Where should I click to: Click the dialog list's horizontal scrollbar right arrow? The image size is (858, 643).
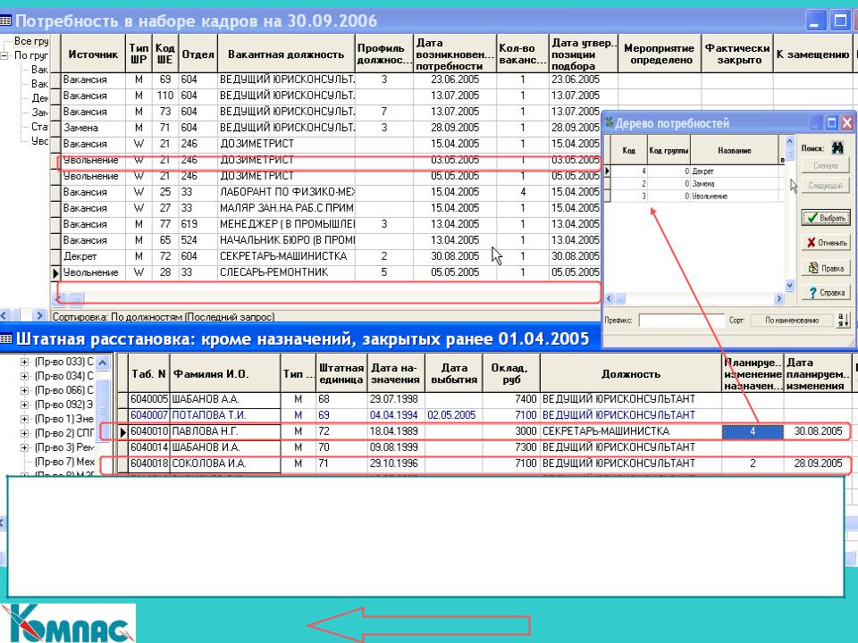pyautogui.click(x=779, y=298)
